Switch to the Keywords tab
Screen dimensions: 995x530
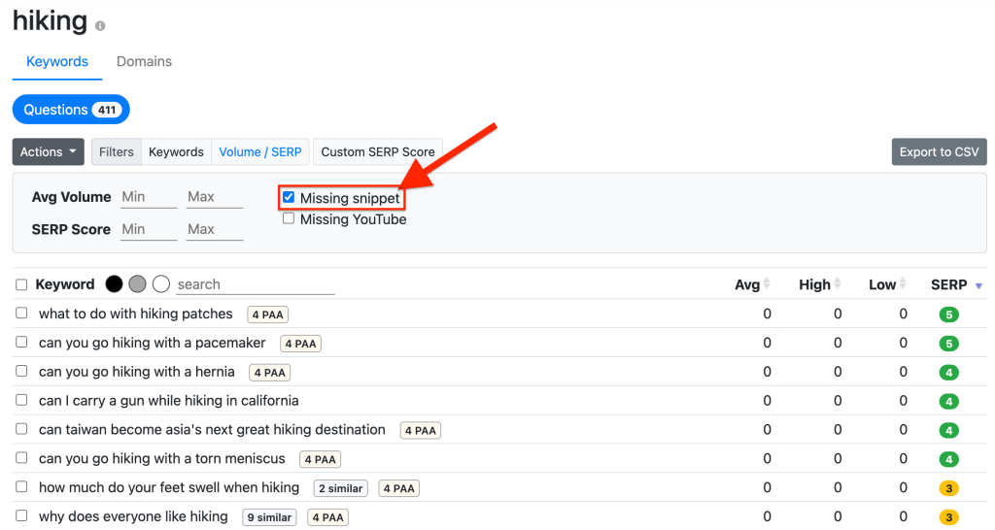click(x=57, y=61)
